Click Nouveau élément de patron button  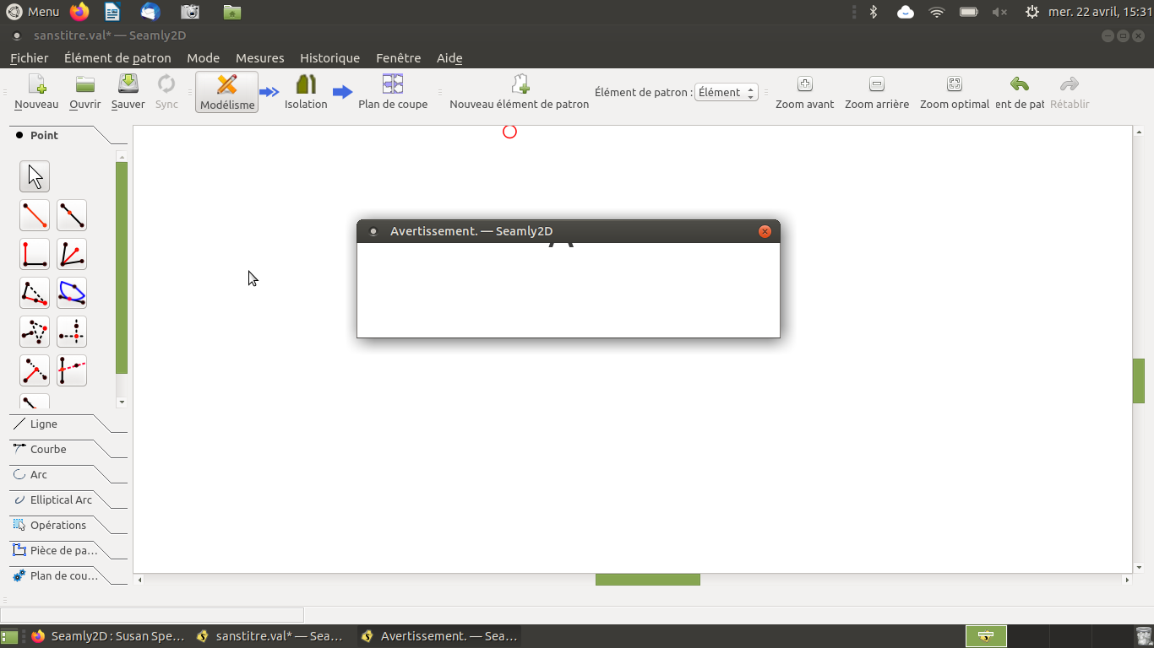(x=519, y=91)
